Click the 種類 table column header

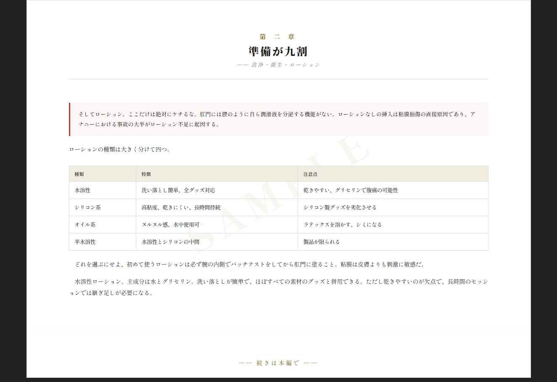click(79, 174)
